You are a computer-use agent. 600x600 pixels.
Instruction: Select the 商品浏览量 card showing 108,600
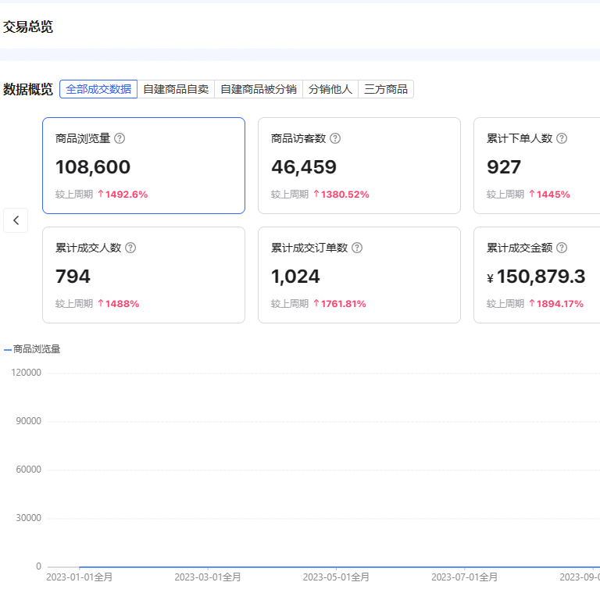pyautogui.click(x=144, y=166)
